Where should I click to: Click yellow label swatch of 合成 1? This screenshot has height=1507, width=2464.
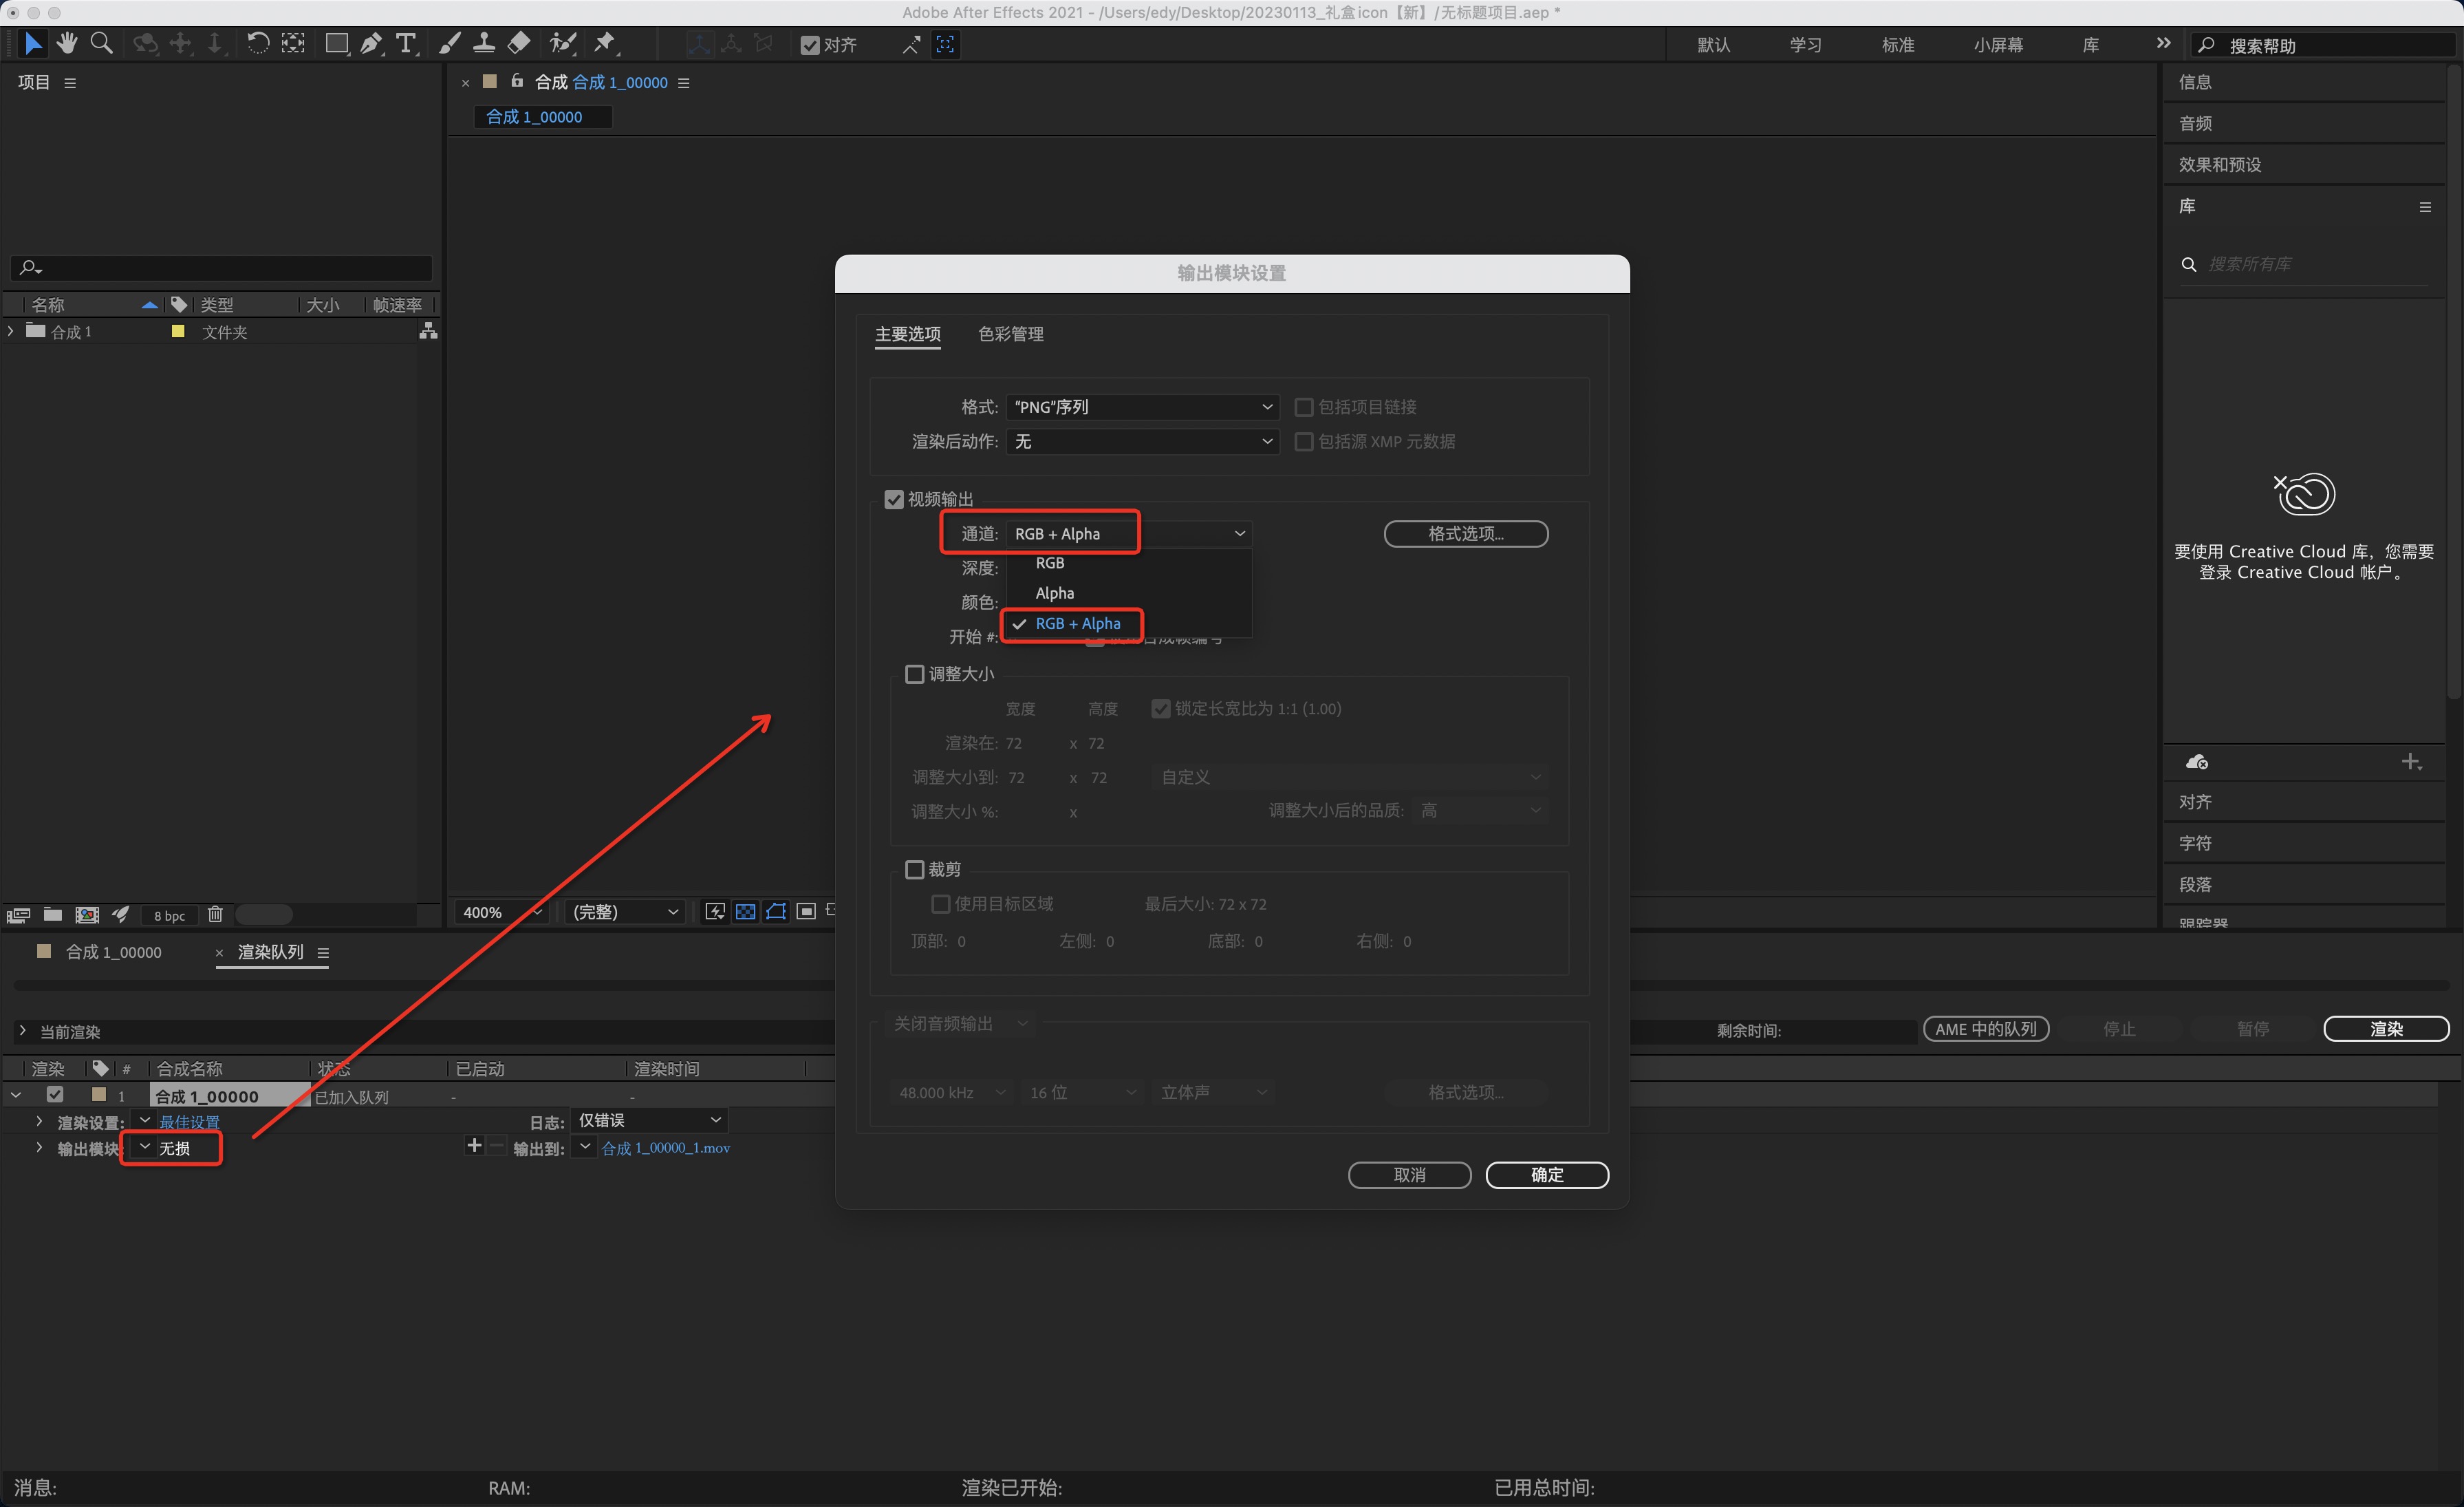coord(178,331)
